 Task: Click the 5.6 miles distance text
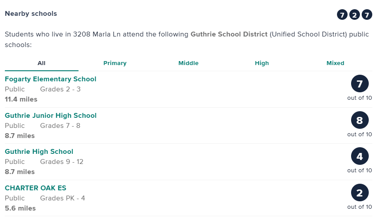20,208
